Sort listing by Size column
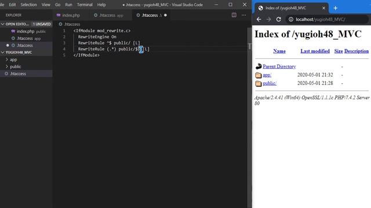Viewport: 371px width, 208px height. [x=339, y=51]
